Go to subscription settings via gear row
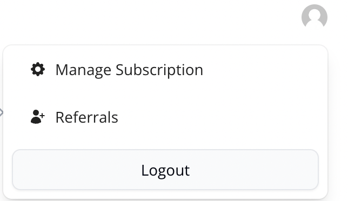 tap(165, 70)
